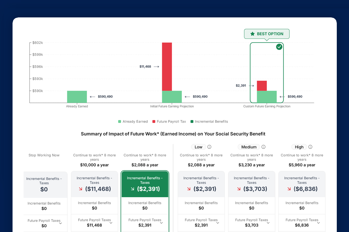Click the green bar above Already Earned
The height and width of the screenshot is (232, 349).
[77, 97]
